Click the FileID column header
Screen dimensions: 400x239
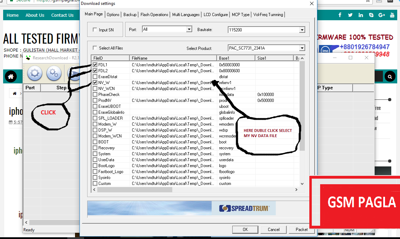(110, 58)
